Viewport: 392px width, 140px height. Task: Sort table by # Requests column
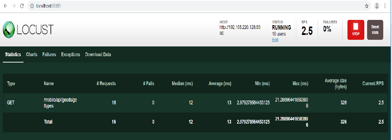tap(106, 84)
